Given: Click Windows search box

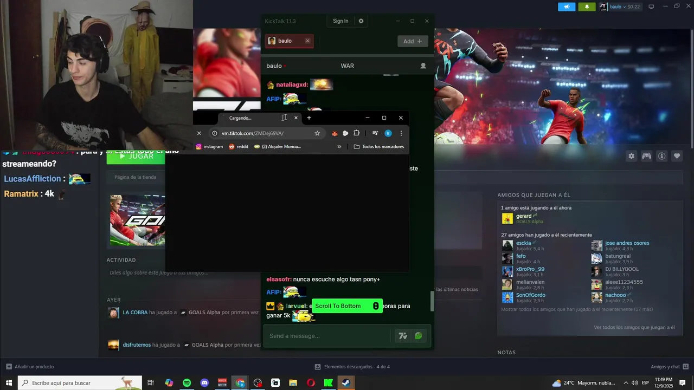Looking at the screenshot, I should click(x=80, y=382).
